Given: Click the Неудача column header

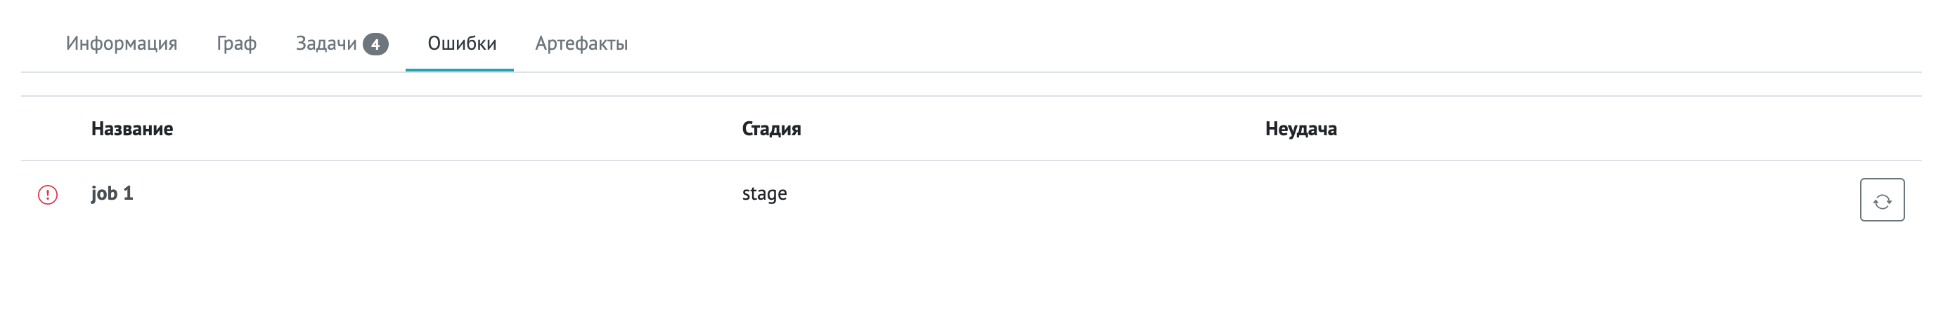Looking at the screenshot, I should (x=1300, y=128).
